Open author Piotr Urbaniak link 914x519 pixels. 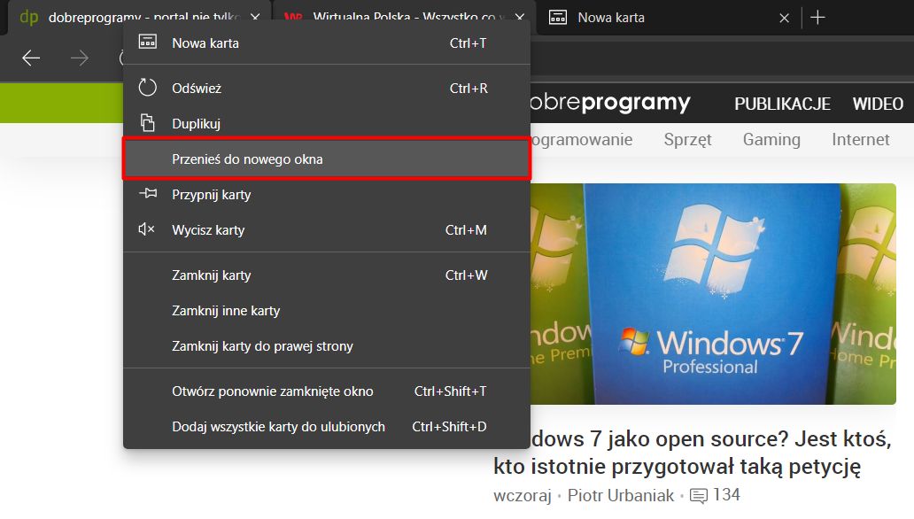click(621, 495)
